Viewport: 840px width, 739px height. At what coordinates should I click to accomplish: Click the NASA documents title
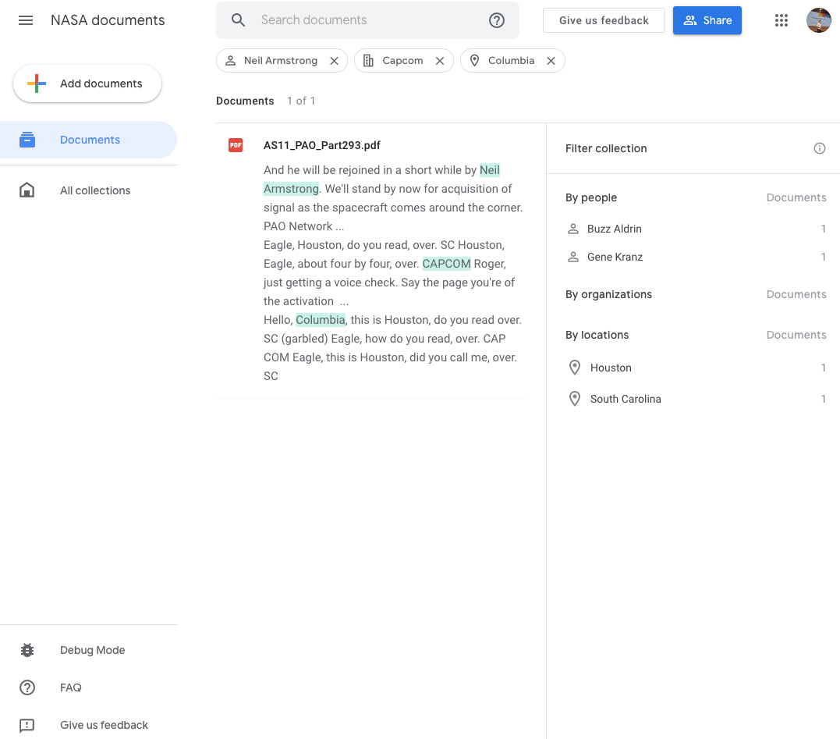[108, 20]
